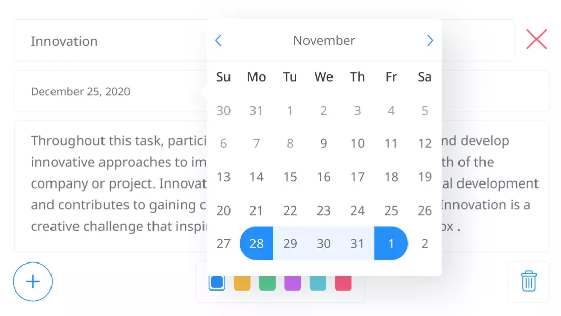Select the highlighted blue swatch

pyautogui.click(x=216, y=281)
